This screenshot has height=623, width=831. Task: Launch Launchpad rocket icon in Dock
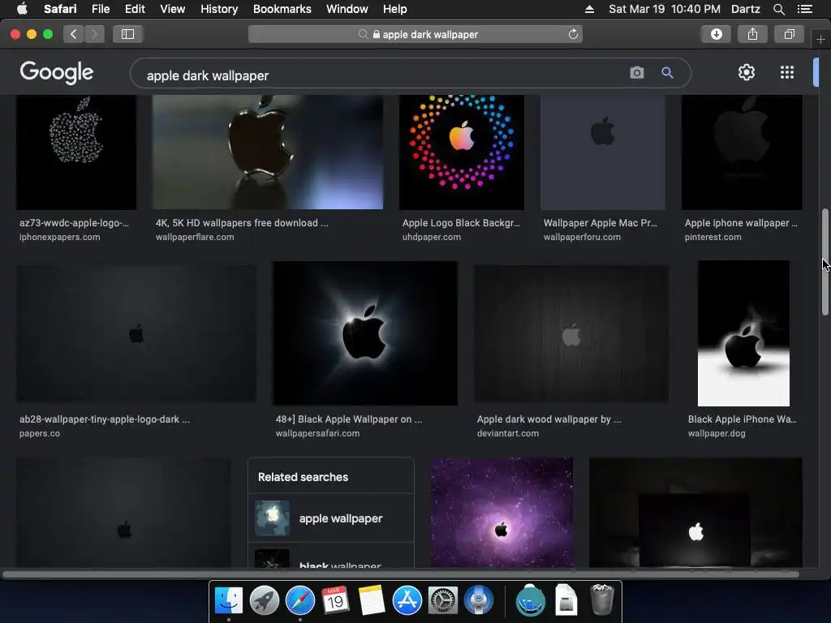pos(264,601)
